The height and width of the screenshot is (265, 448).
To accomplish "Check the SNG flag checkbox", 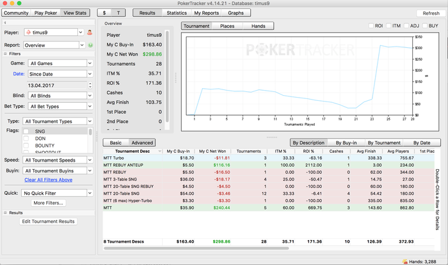I will coord(26,132).
